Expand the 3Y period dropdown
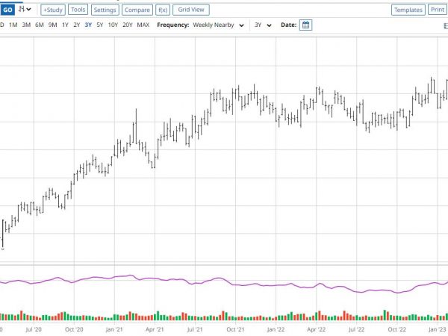This screenshot has height=336, width=448. 263,25
